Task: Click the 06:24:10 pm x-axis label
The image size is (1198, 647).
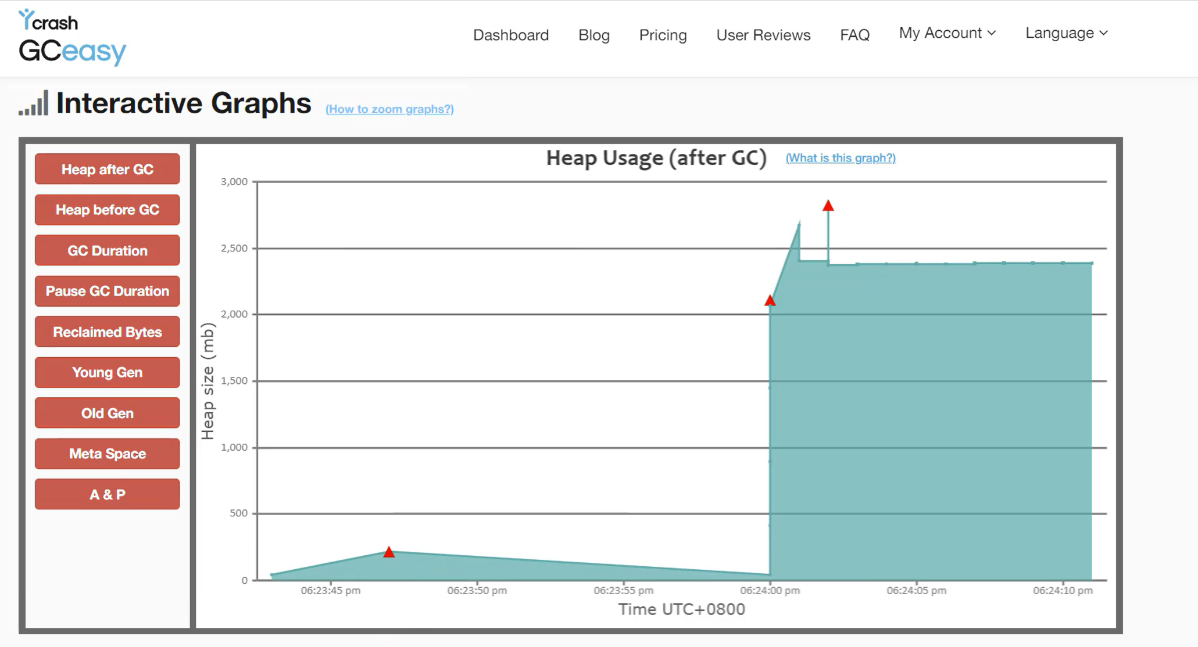Action: point(1063,591)
